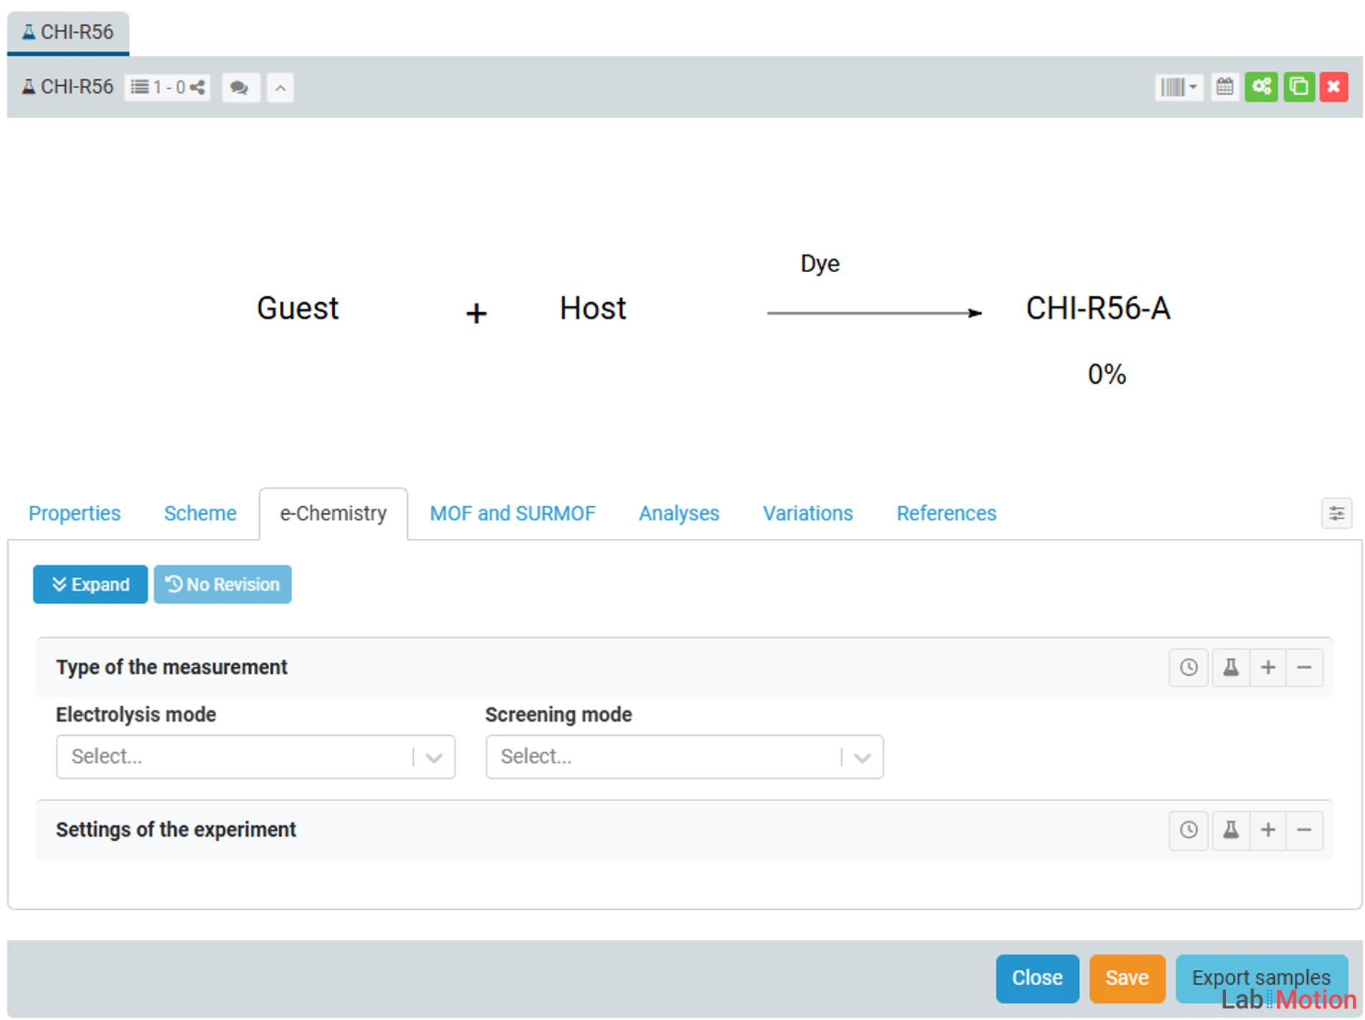This screenshot has width=1365, height=1020.
Task: Open the Electrolysis mode dropdown
Action: coord(255,757)
